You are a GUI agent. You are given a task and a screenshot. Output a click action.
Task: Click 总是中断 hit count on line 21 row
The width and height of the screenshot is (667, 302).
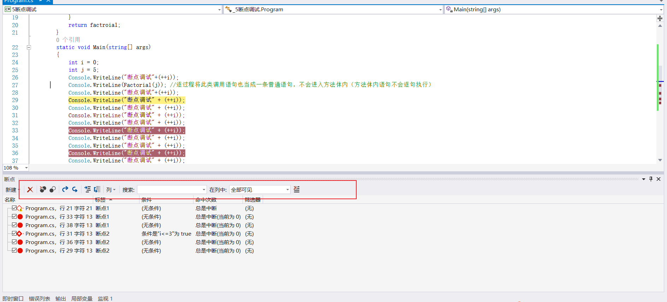pyautogui.click(x=206, y=208)
